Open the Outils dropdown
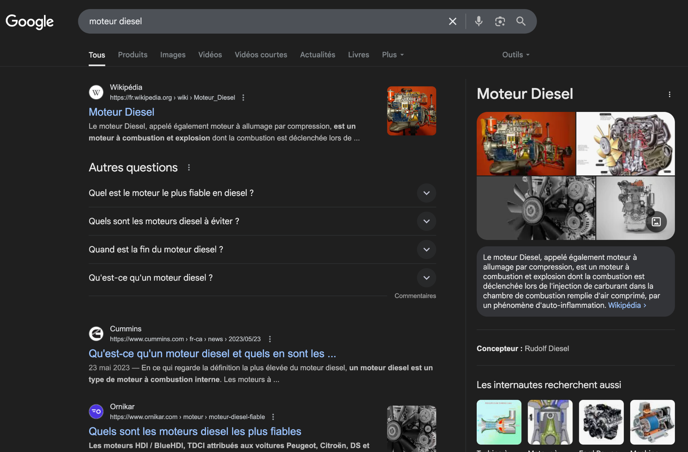This screenshot has width=688, height=452. [x=516, y=55]
